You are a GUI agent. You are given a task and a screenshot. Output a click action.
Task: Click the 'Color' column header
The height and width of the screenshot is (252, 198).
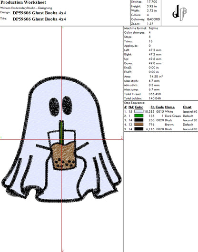[139, 107]
